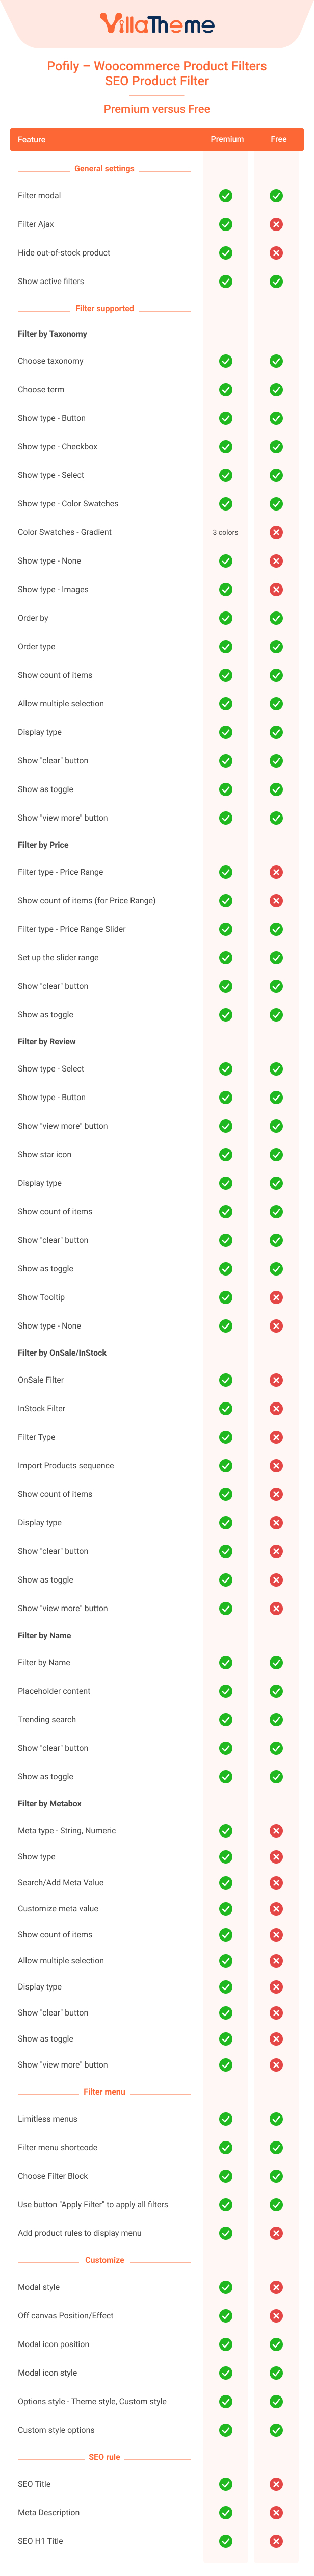This screenshot has width=314, height=2576.
Task: Click the 'Filter by Metabox' subsection heading
Action: [x=50, y=1804]
